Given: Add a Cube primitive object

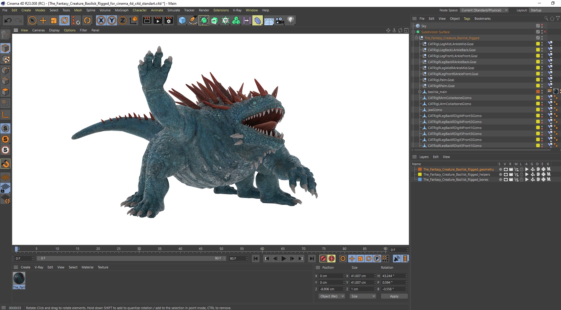Looking at the screenshot, I should [x=182, y=20].
